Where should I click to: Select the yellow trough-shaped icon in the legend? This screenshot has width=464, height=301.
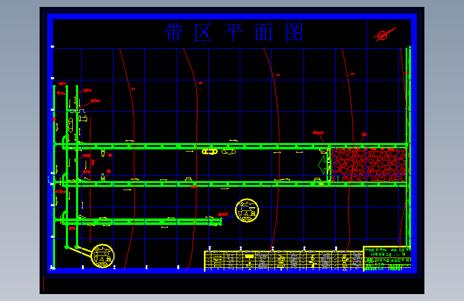click(249, 256)
